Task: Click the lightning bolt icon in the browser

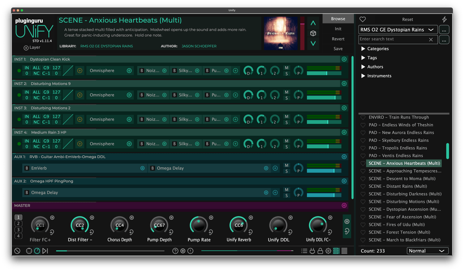Action: click(x=445, y=19)
